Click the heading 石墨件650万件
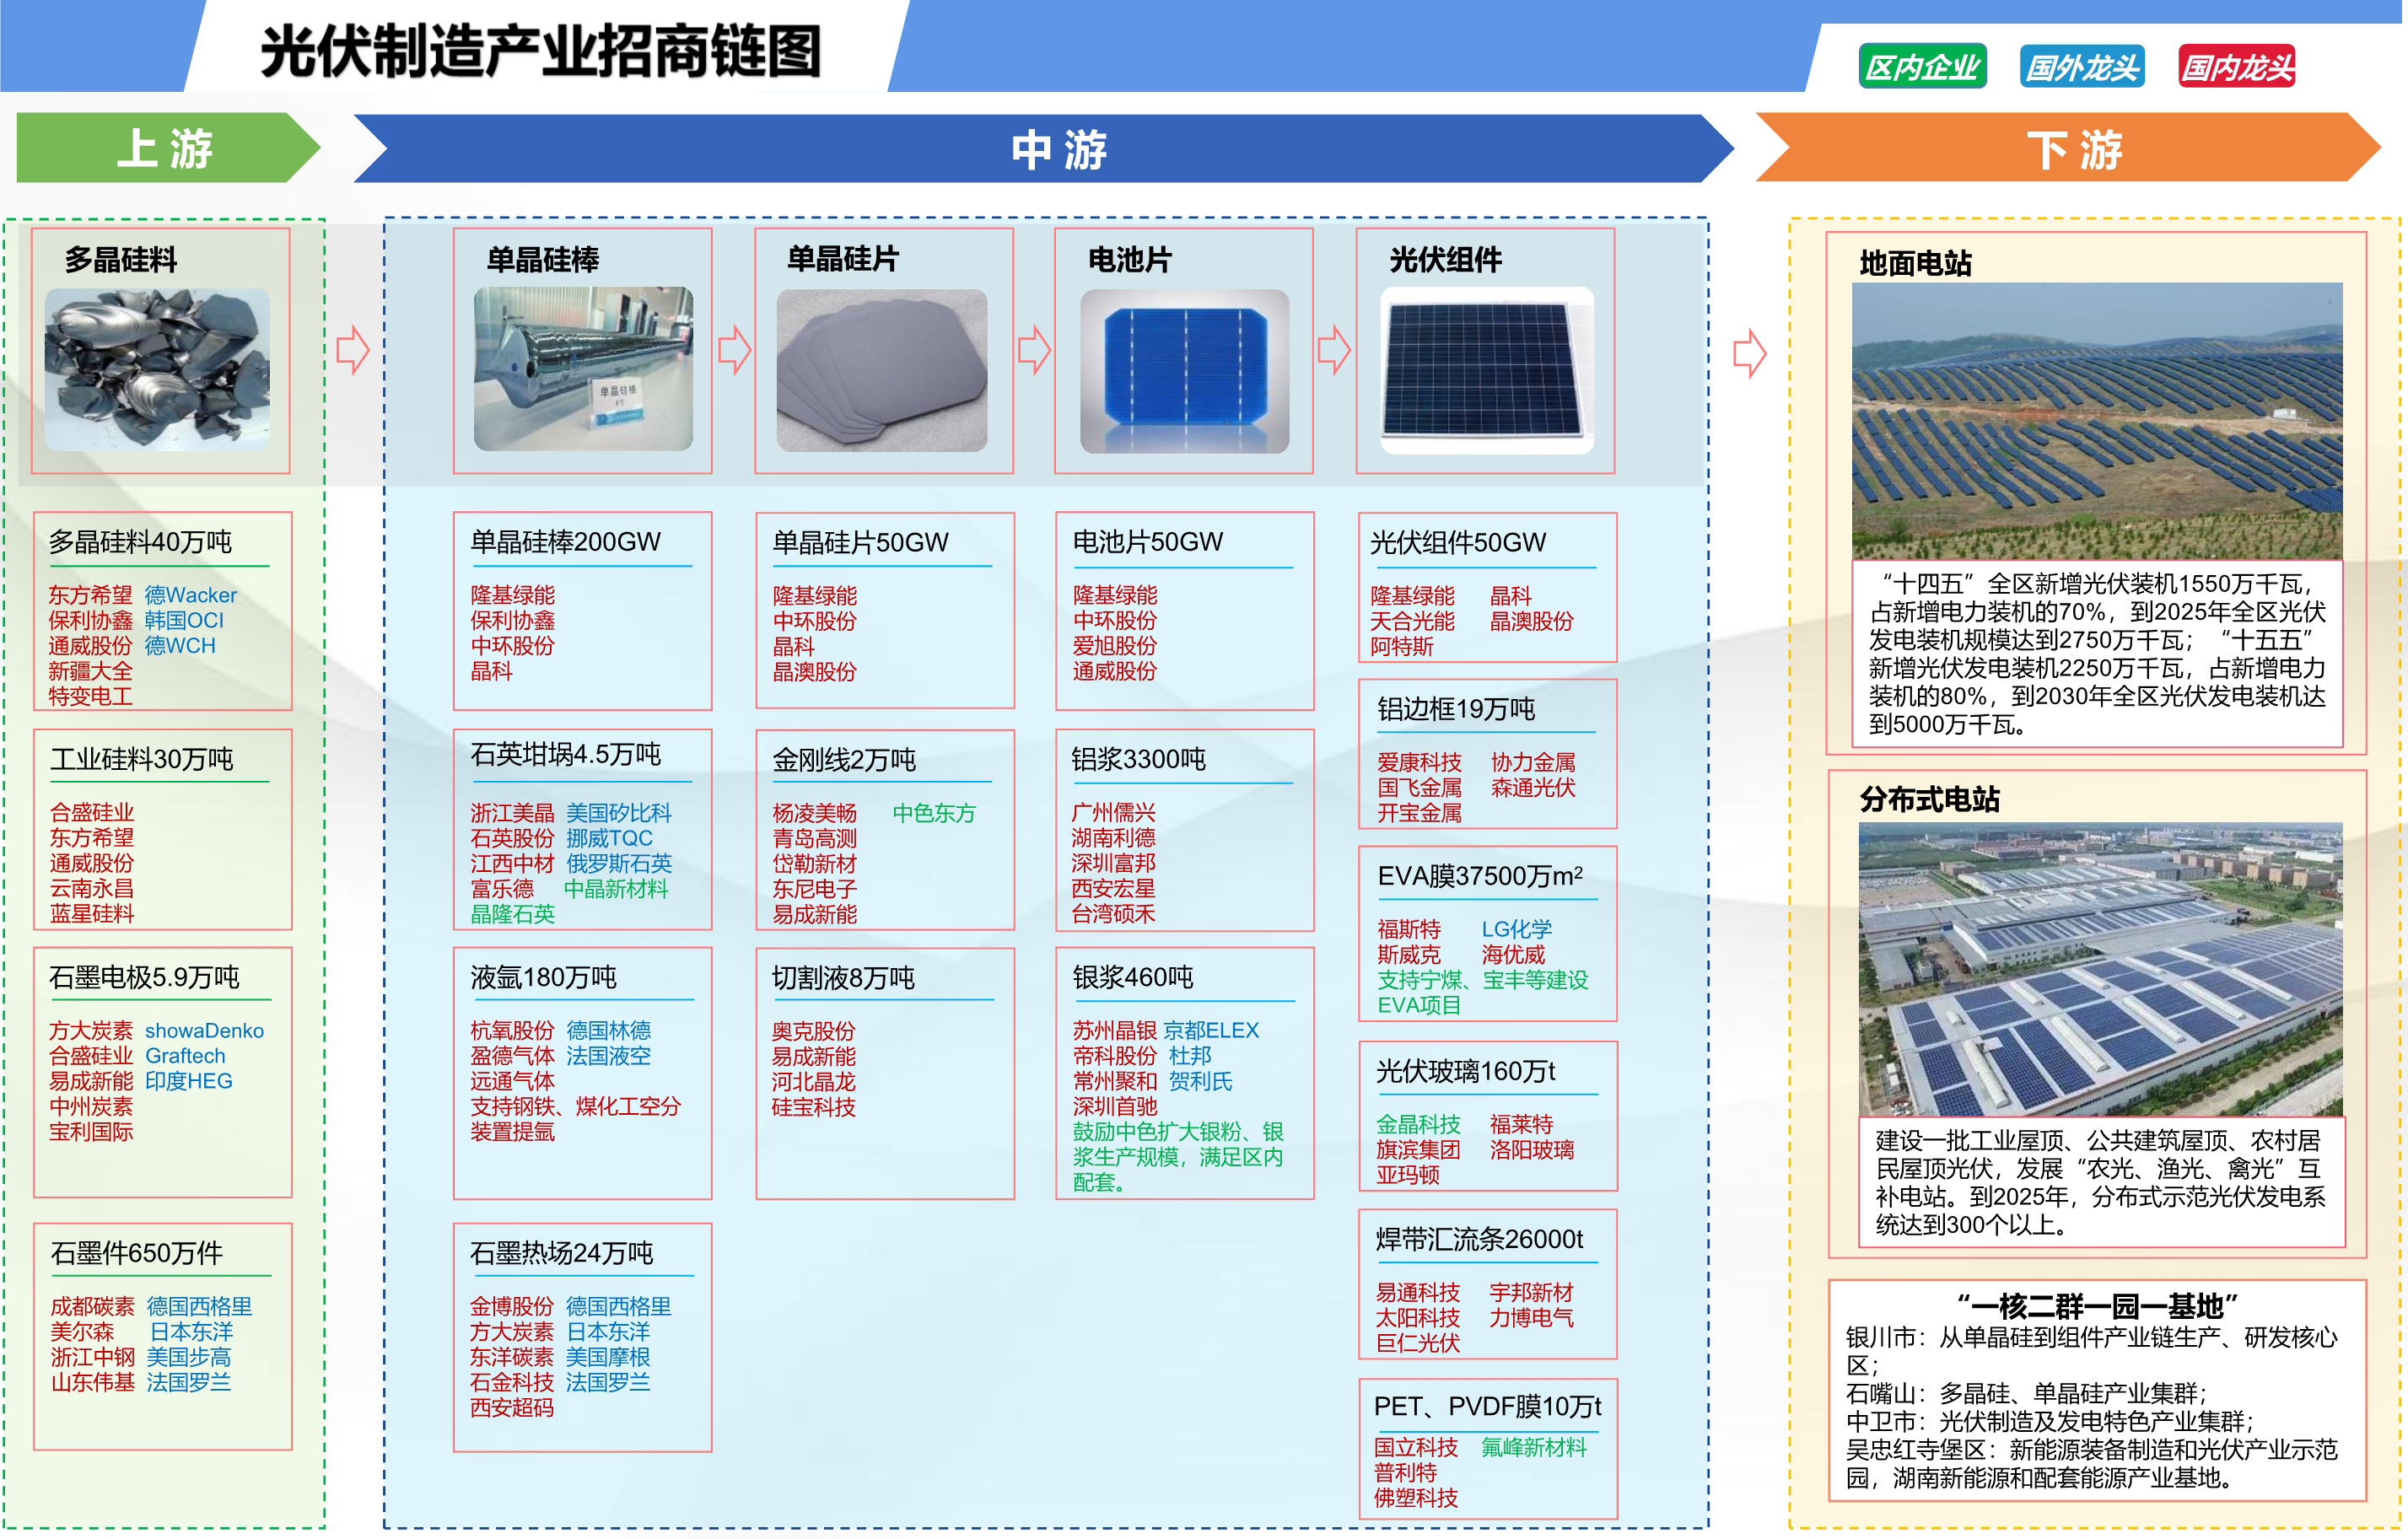Image resolution: width=2408 pixels, height=1539 pixels. 136,1253
